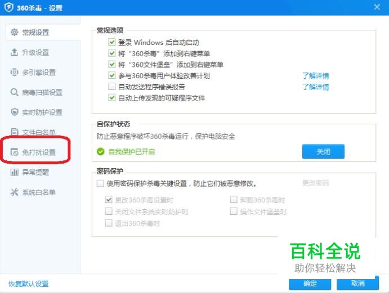Screen dimensions: 389x293
Task: Check 退出360杀毒时 option
Action: [x=109, y=223]
